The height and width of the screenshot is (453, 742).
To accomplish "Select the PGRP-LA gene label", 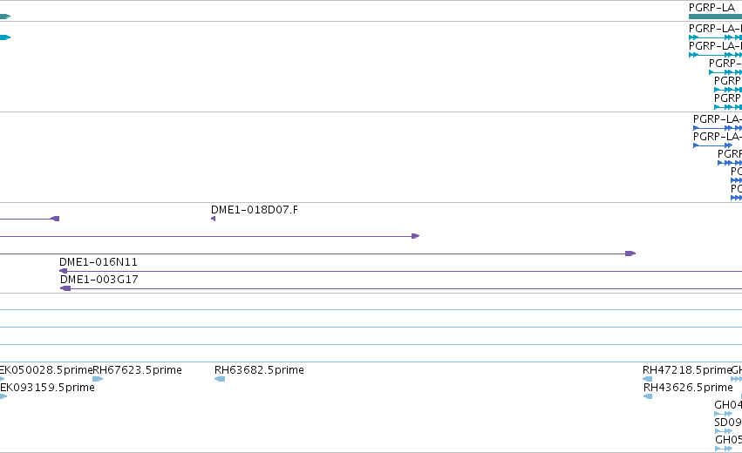I will (x=711, y=8).
